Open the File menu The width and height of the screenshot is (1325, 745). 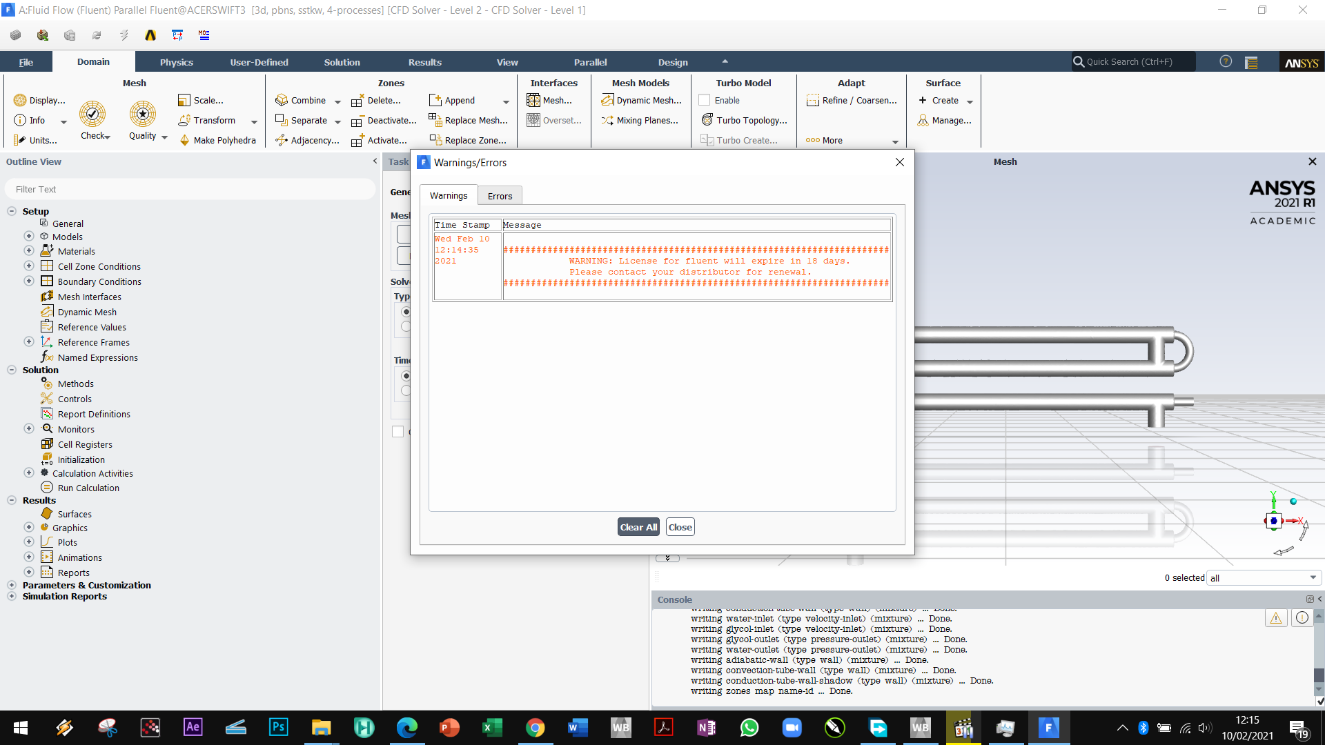(26, 62)
